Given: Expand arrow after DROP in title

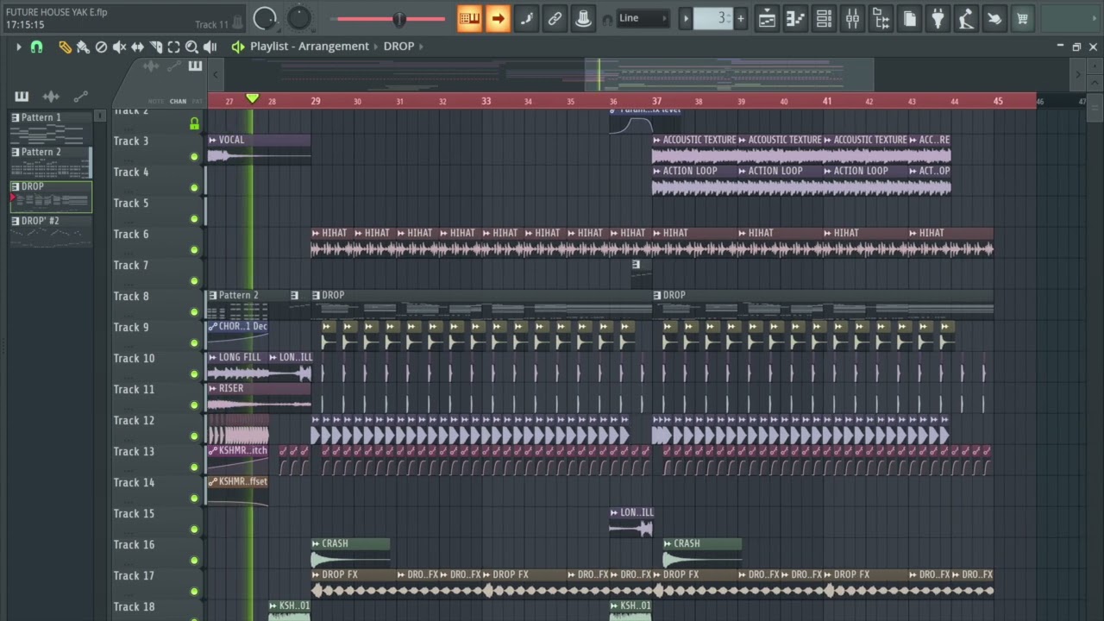Looking at the screenshot, I should tap(422, 47).
